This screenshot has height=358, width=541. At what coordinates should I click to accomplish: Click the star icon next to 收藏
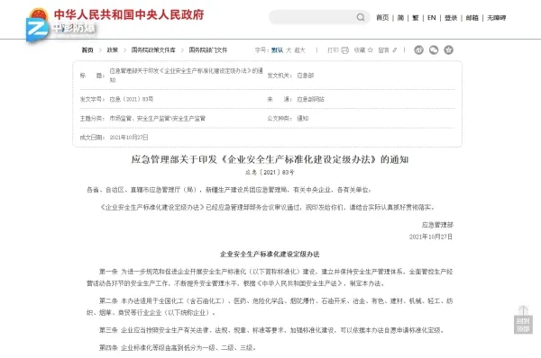[x=371, y=49]
